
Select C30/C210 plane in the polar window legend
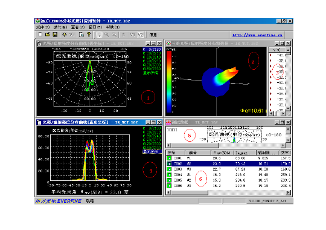click(x=152, y=53)
